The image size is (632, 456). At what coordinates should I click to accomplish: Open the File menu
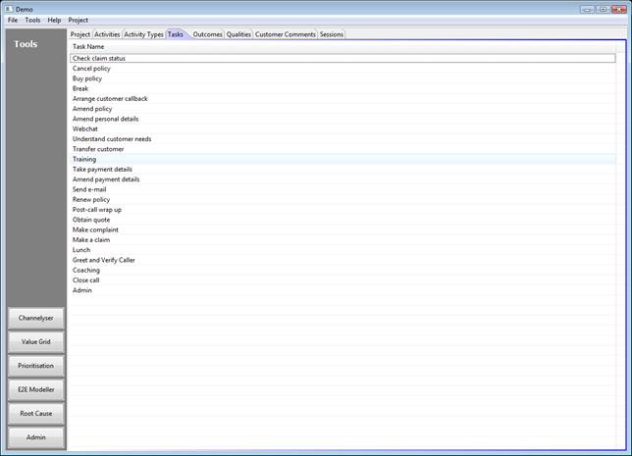click(x=13, y=20)
